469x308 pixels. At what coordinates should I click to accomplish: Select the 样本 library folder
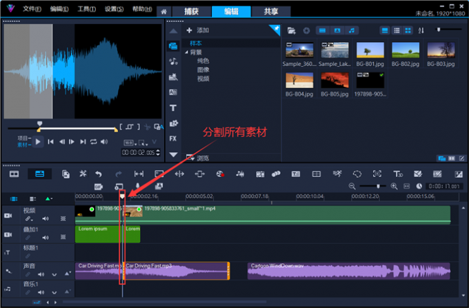tap(197, 43)
